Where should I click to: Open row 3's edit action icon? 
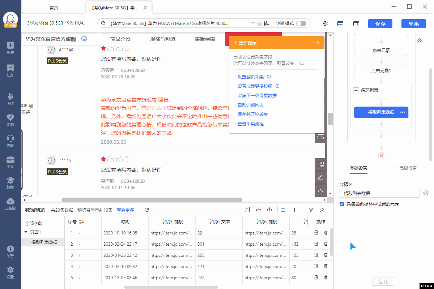pyautogui.click(x=316, y=255)
